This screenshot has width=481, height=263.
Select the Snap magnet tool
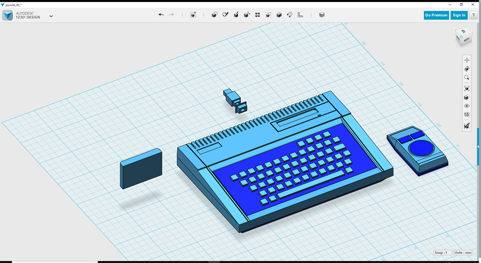tap(290, 15)
